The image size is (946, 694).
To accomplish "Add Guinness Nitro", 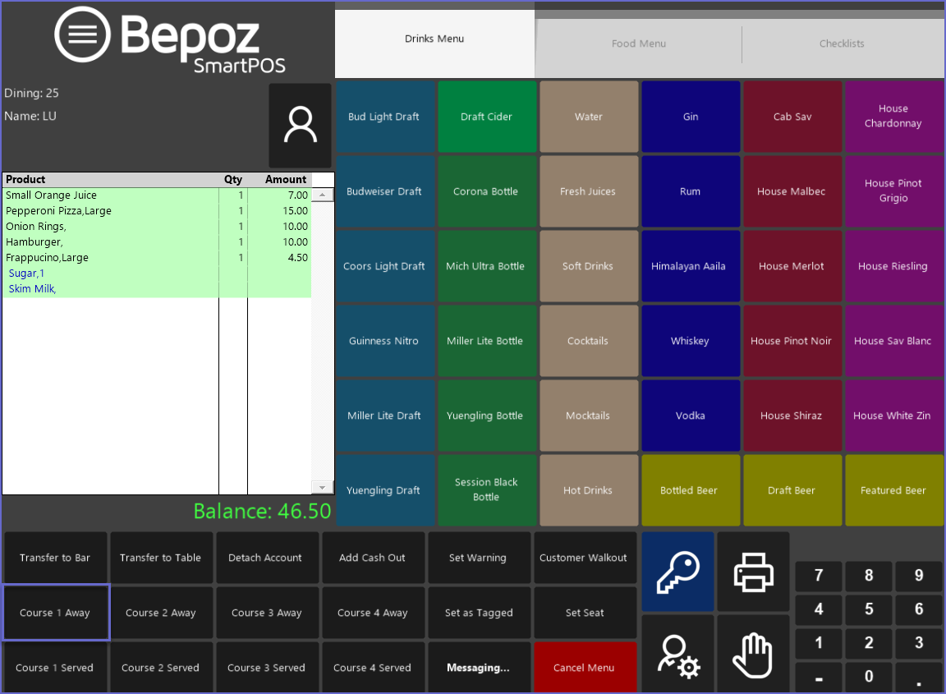I will [384, 341].
